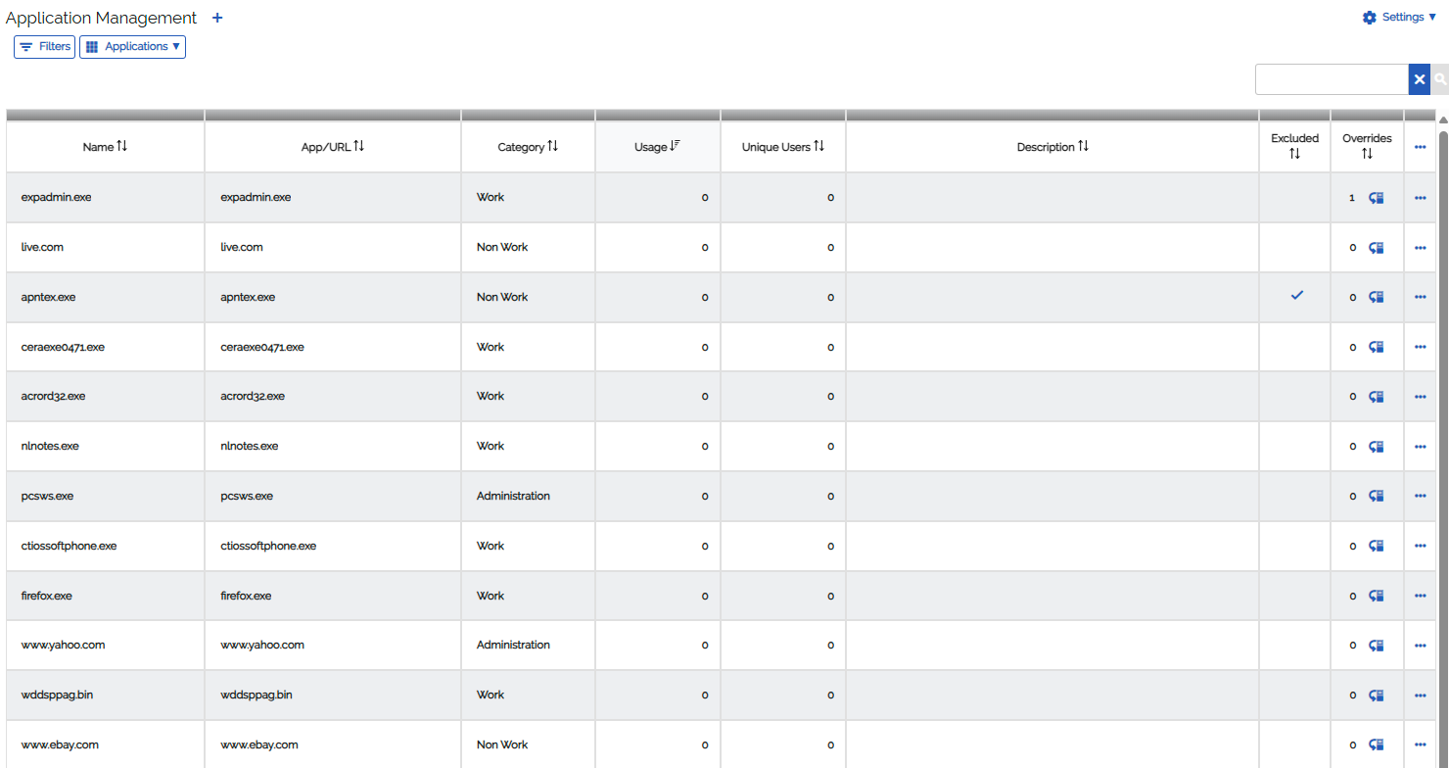The height and width of the screenshot is (768, 1449).
Task: Sort by Name column header
Action: [x=106, y=147]
